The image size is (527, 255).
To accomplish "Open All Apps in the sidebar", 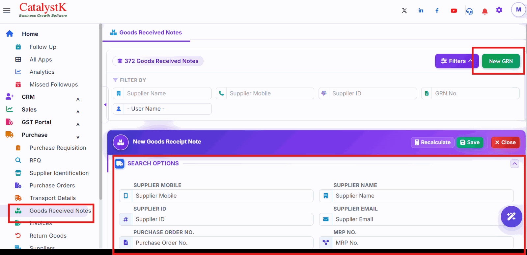I will [41, 60].
